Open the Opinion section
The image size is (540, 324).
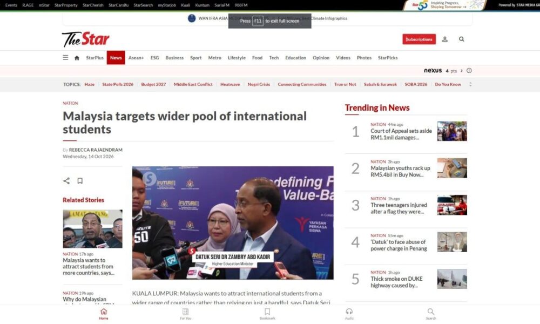321,58
